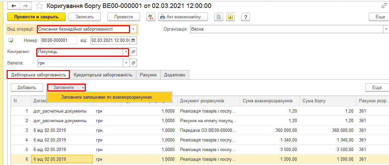Click Документ розрахунків column header

tap(208, 101)
